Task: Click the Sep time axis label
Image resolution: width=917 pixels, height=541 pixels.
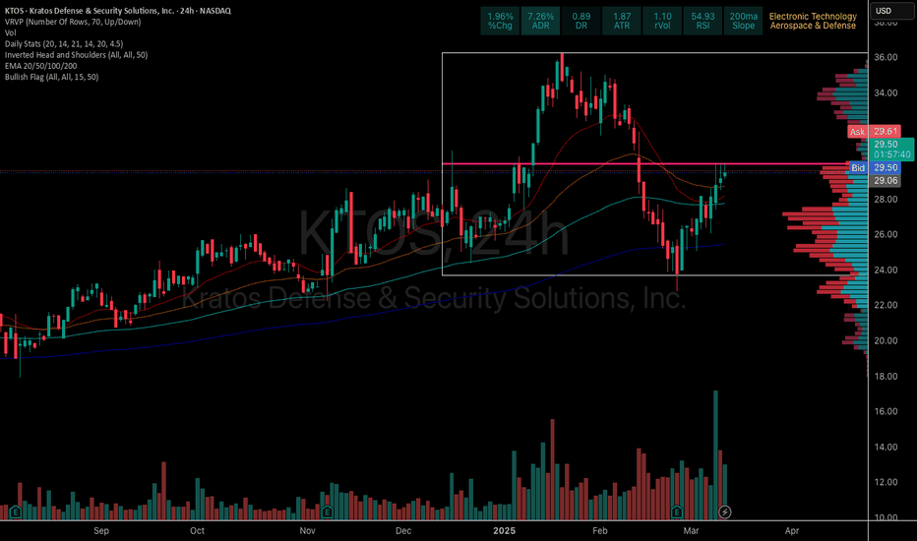Action: (101, 531)
